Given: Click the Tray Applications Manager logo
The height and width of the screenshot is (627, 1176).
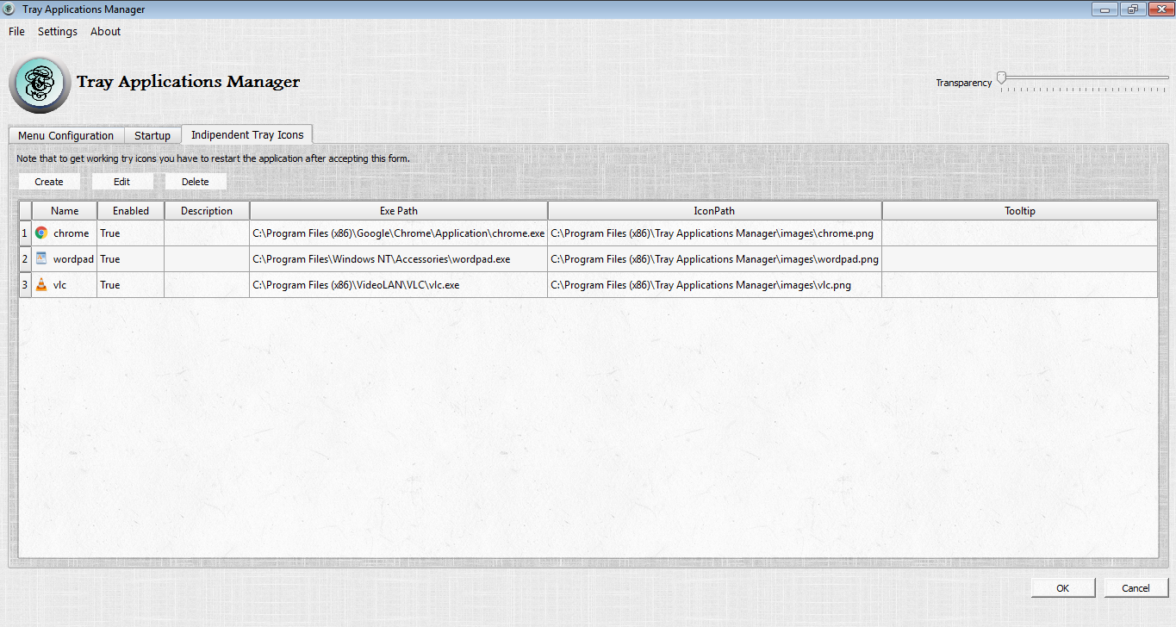Looking at the screenshot, I should pos(39,84).
